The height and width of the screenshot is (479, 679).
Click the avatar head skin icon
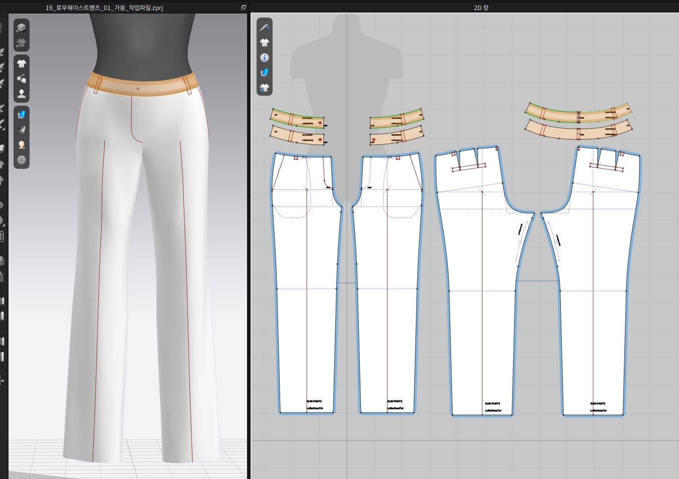tap(21, 145)
